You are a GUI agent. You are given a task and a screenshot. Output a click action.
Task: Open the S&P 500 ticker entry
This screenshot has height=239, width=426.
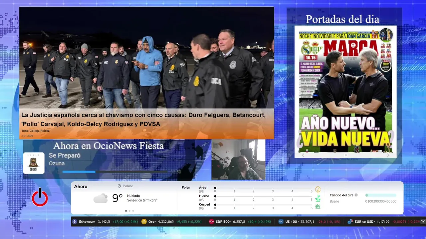pos(240,221)
